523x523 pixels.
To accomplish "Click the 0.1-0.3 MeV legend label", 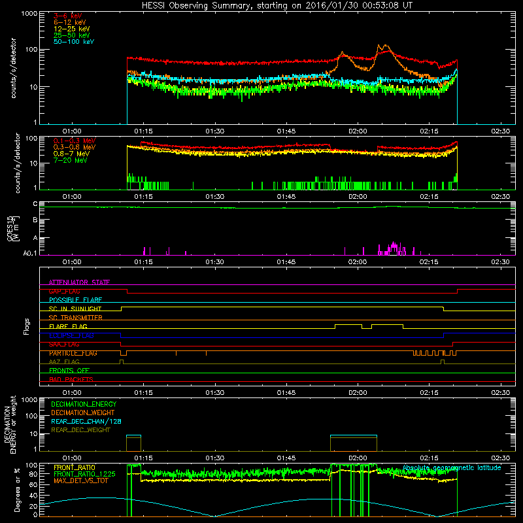I will (x=75, y=141).
